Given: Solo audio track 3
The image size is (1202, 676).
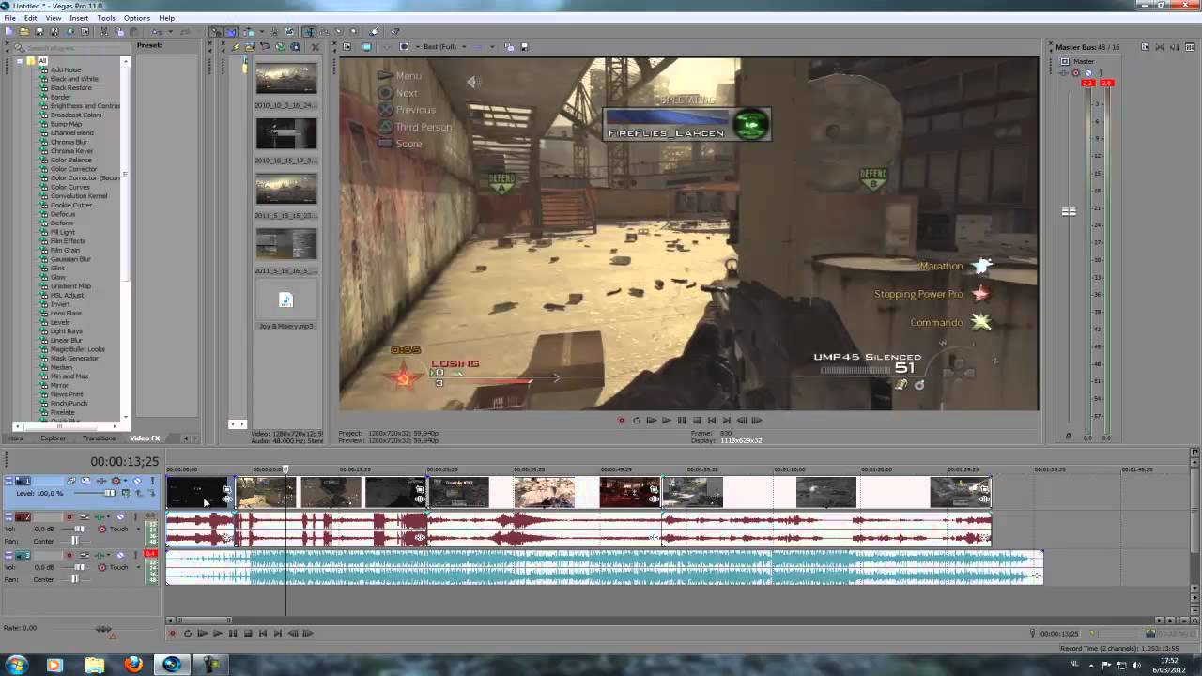Looking at the screenshot, I should pyautogui.click(x=135, y=555).
